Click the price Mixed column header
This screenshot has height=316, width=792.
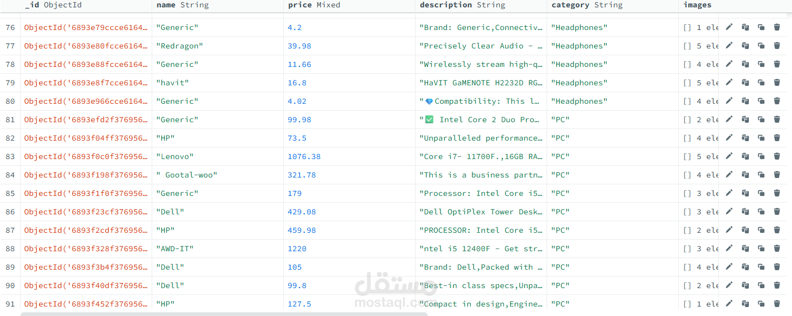pyautogui.click(x=314, y=5)
